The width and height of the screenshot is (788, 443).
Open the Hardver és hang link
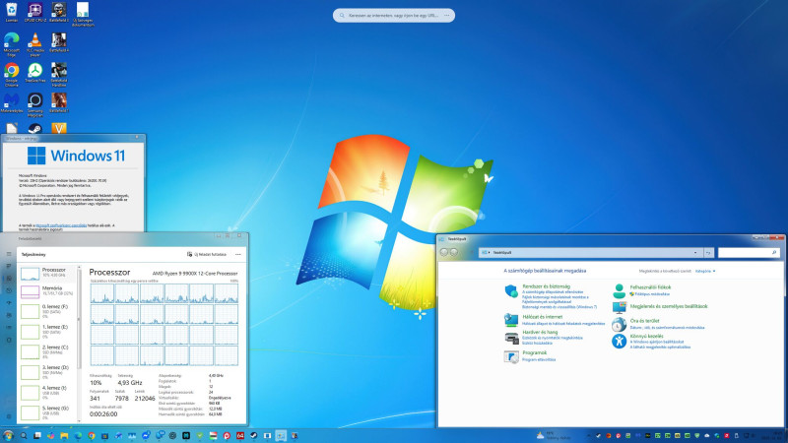(540, 332)
